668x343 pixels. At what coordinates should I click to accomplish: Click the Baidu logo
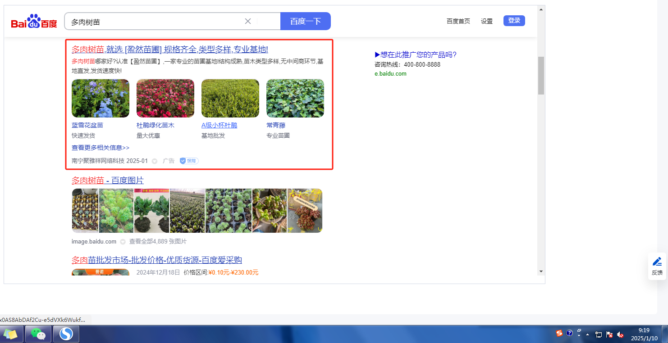[x=34, y=21]
